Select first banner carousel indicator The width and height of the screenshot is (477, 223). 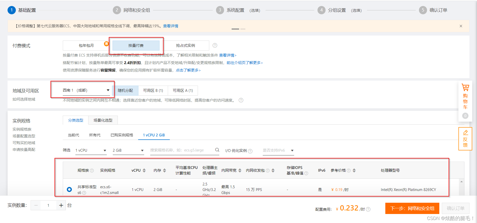click(x=235, y=29)
